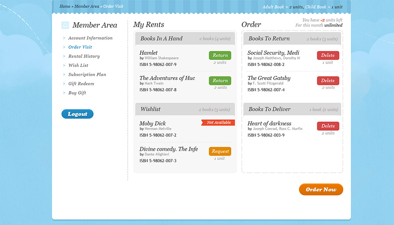Screen dimensions: 394x225
Task: Click the orange Order Now button
Action: [321, 189]
